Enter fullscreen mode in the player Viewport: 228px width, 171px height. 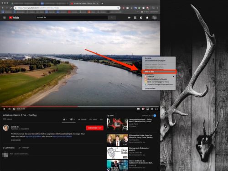pyautogui.click(x=156, y=109)
